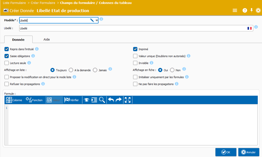262x157 pixels.
Task: Redo the formula edit
Action: pyautogui.click(x=119, y=100)
